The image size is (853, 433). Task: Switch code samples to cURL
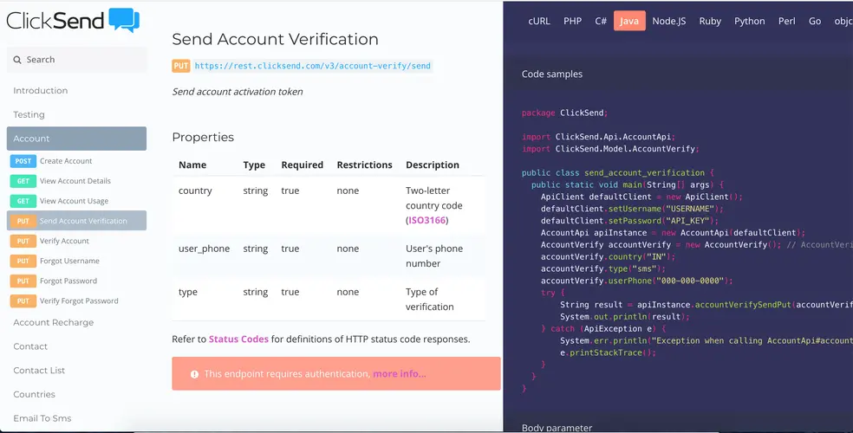click(x=539, y=21)
